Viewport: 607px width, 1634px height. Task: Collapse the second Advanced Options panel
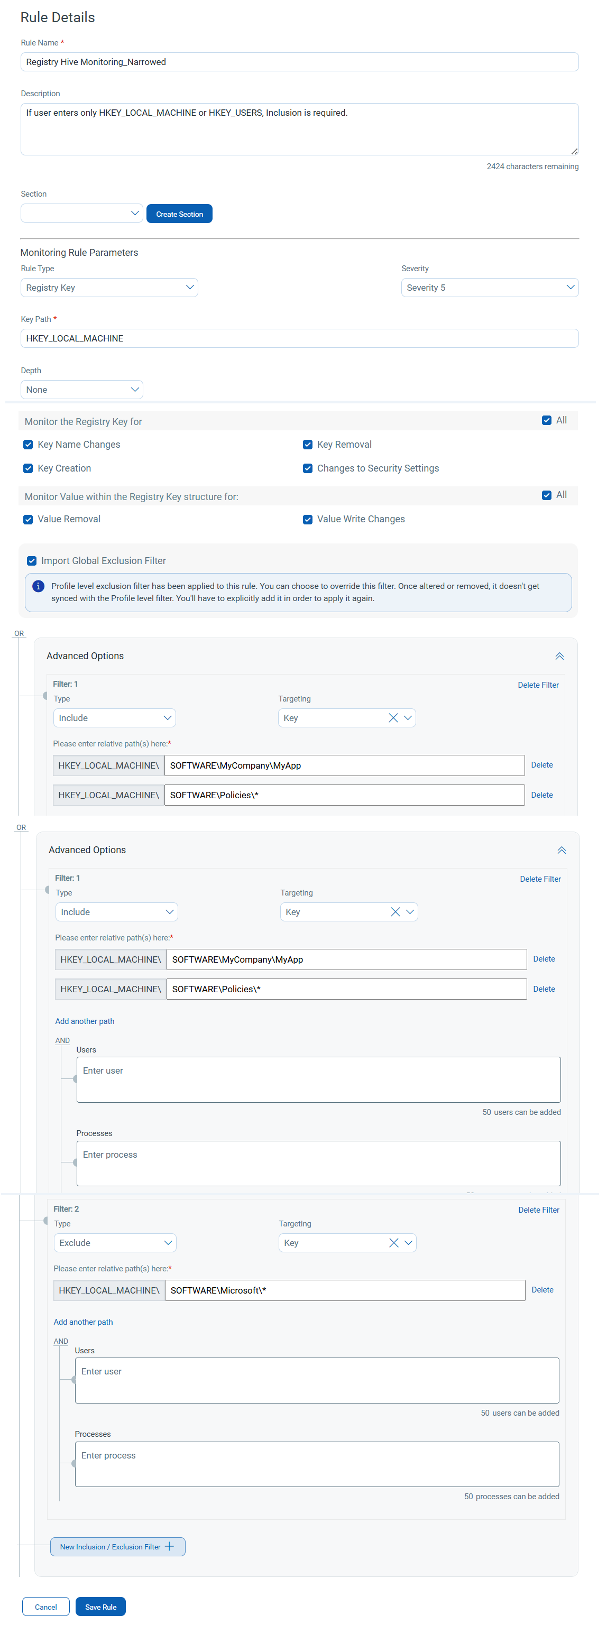click(560, 850)
